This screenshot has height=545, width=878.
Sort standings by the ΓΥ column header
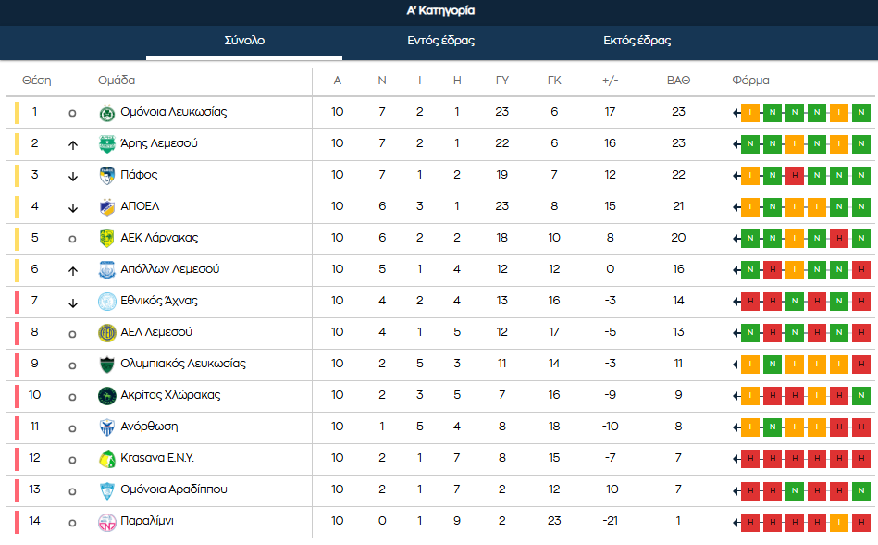pos(501,81)
